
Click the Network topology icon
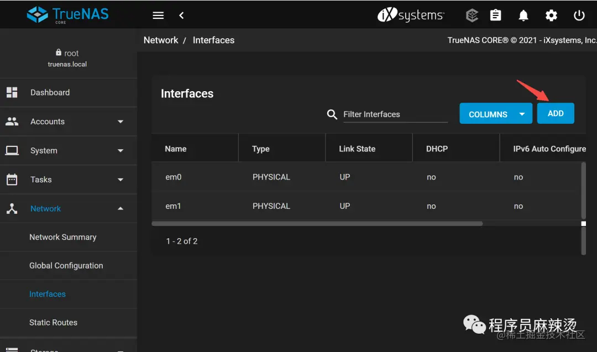click(12, 208)
